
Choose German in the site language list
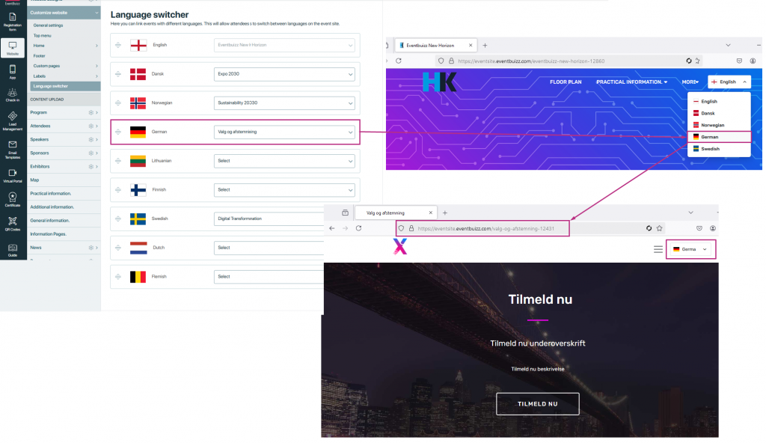click(719, 137)
